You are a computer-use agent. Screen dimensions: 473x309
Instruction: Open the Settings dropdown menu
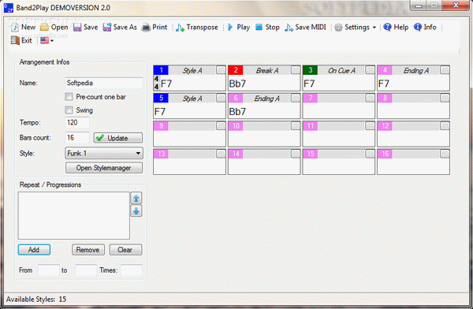click(356, 27)
